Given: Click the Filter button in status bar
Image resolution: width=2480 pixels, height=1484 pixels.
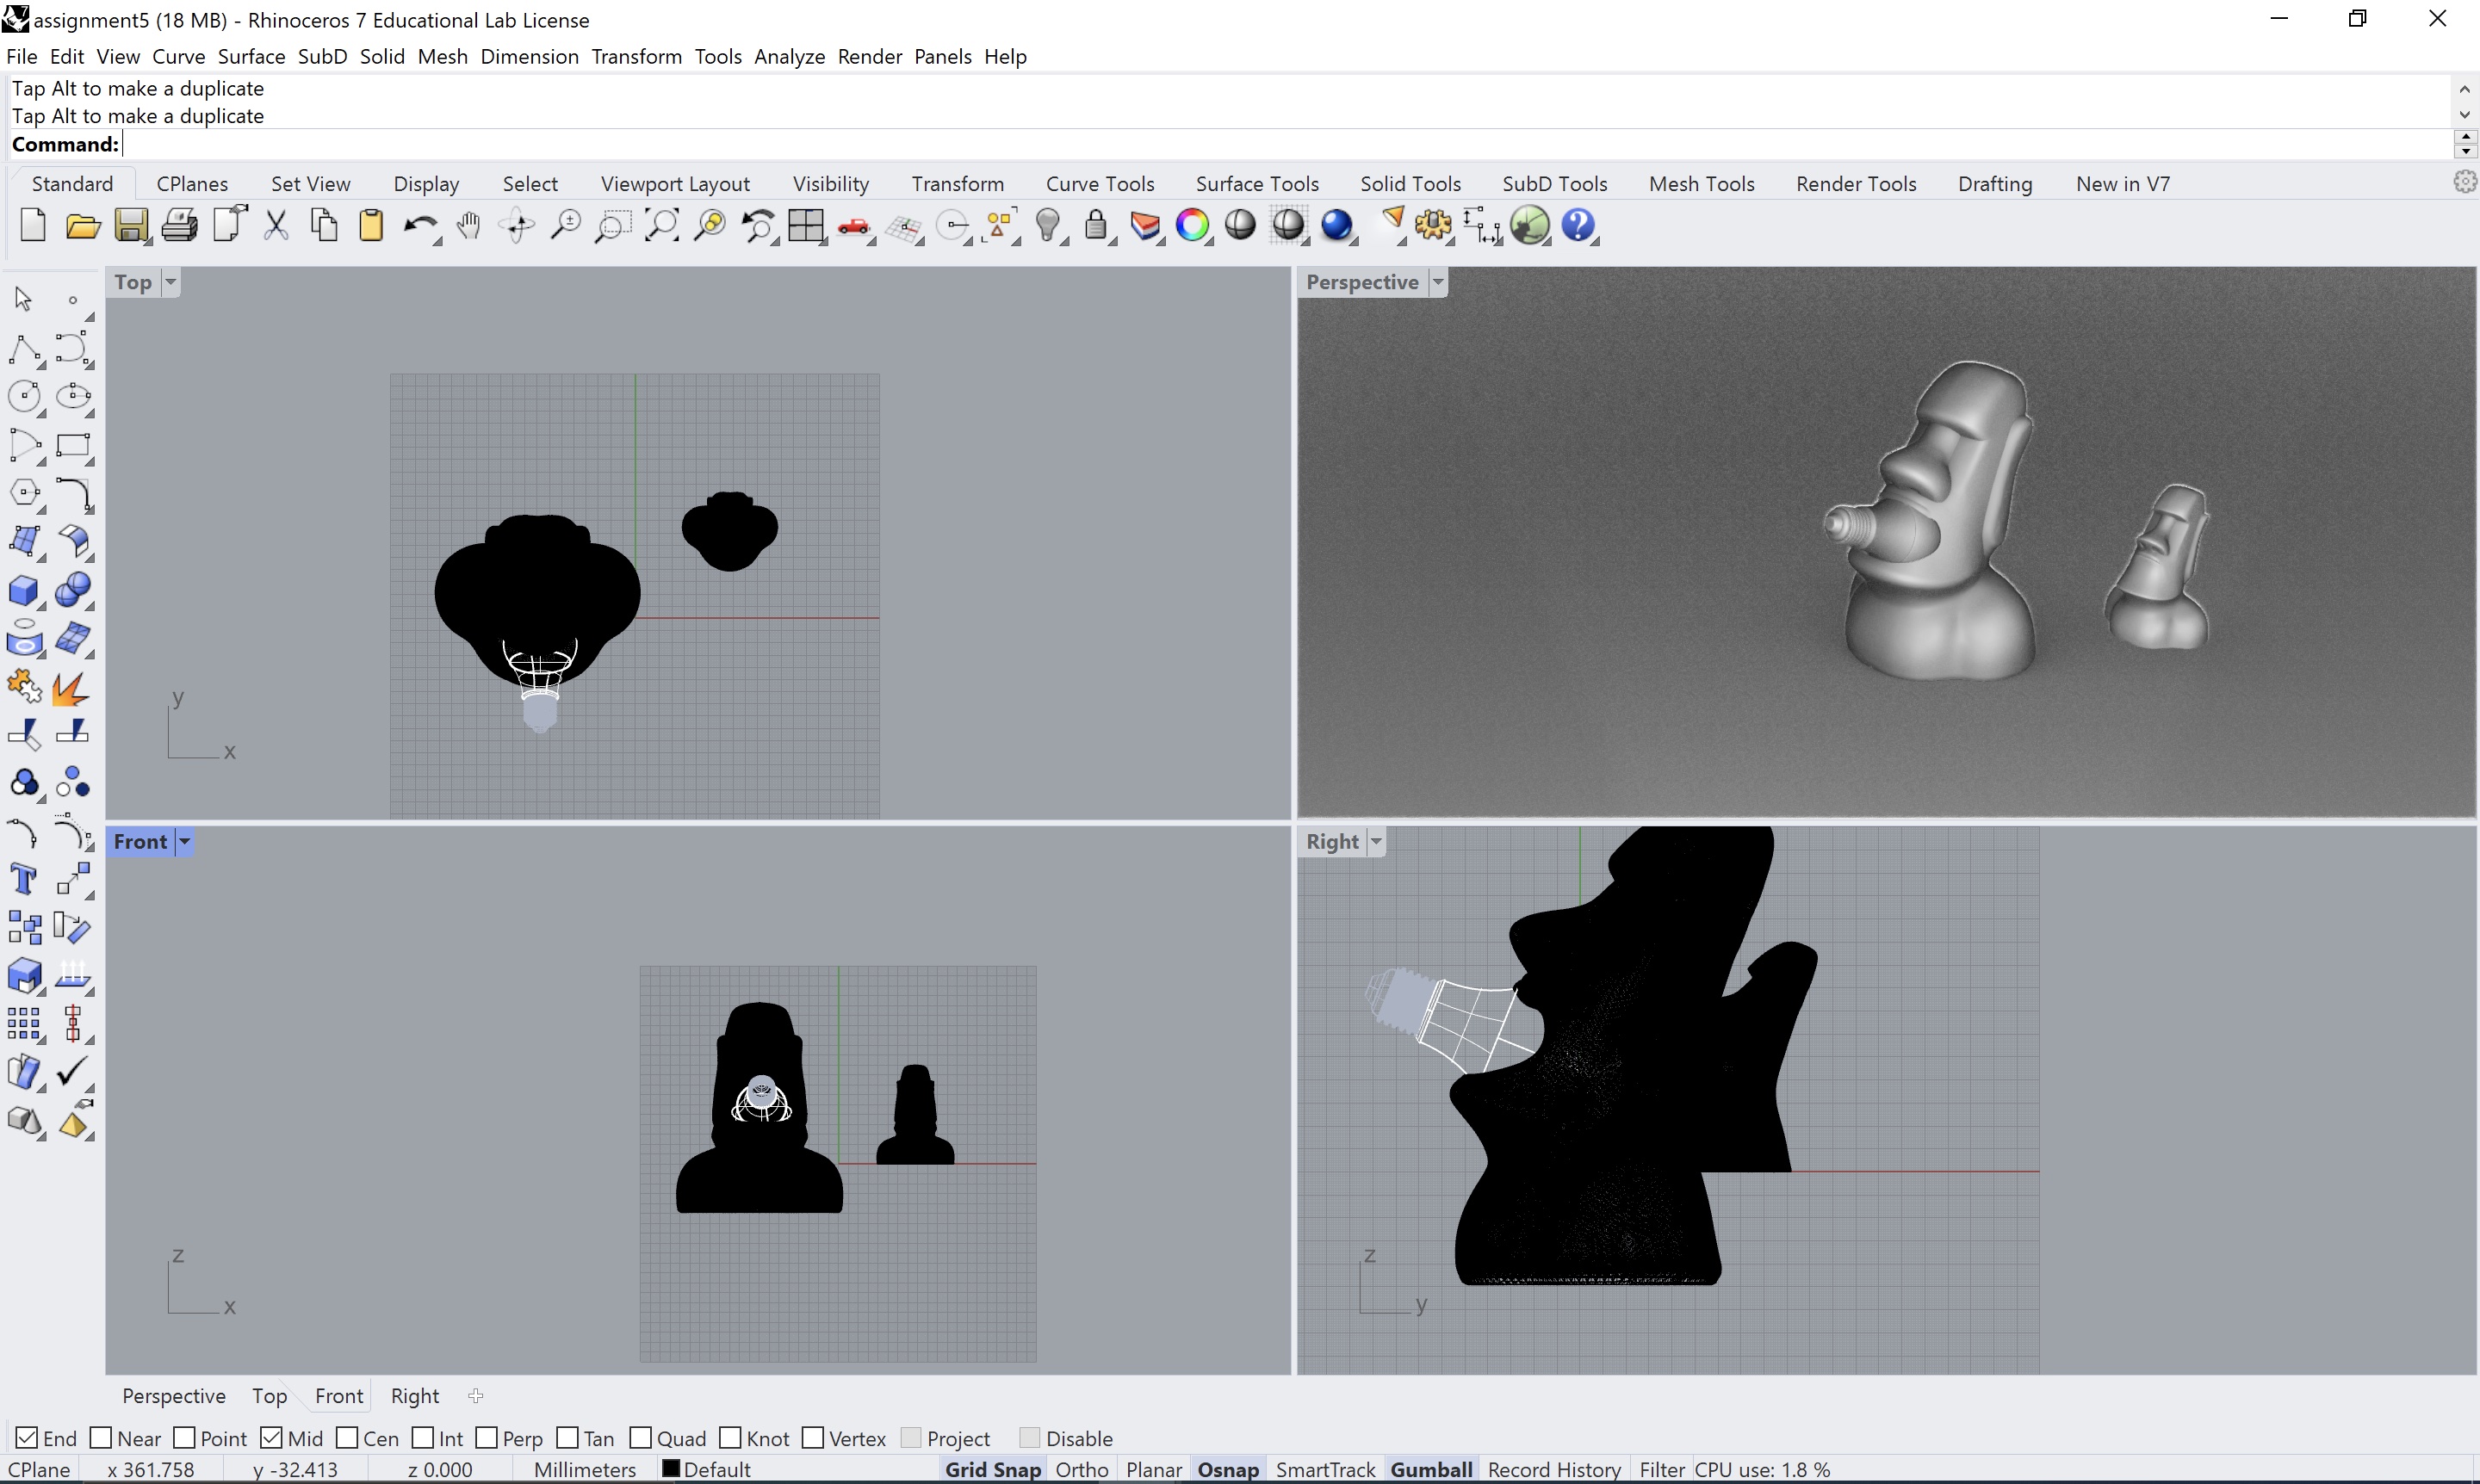Looking at the screenshot, I should [1662, 1469].
